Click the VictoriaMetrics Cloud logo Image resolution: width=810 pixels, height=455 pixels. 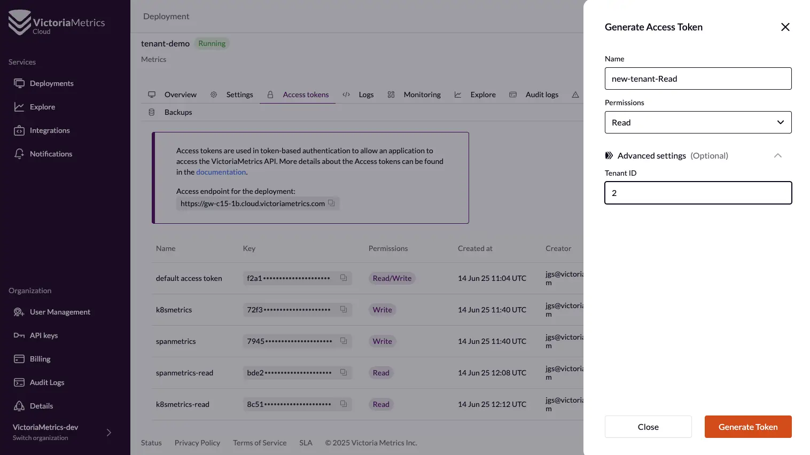[x=57, y=22]
